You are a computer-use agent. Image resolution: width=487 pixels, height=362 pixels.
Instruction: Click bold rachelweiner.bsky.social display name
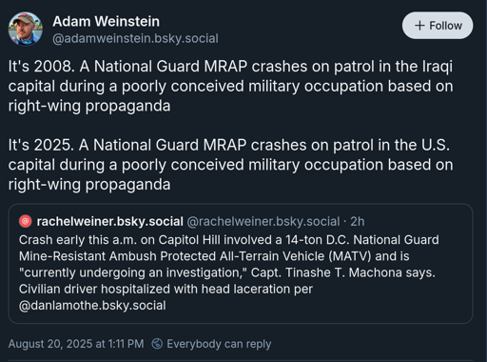pyautogui.click(x=110, y=221)
